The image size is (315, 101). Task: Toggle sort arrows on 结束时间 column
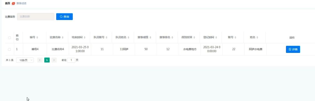(x=85, y=37)
